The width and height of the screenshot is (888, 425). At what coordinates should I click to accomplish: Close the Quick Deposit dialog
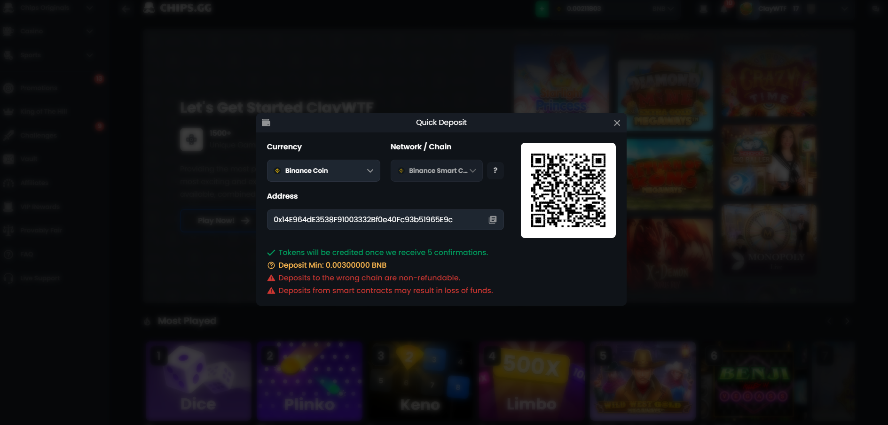[617, 123]
